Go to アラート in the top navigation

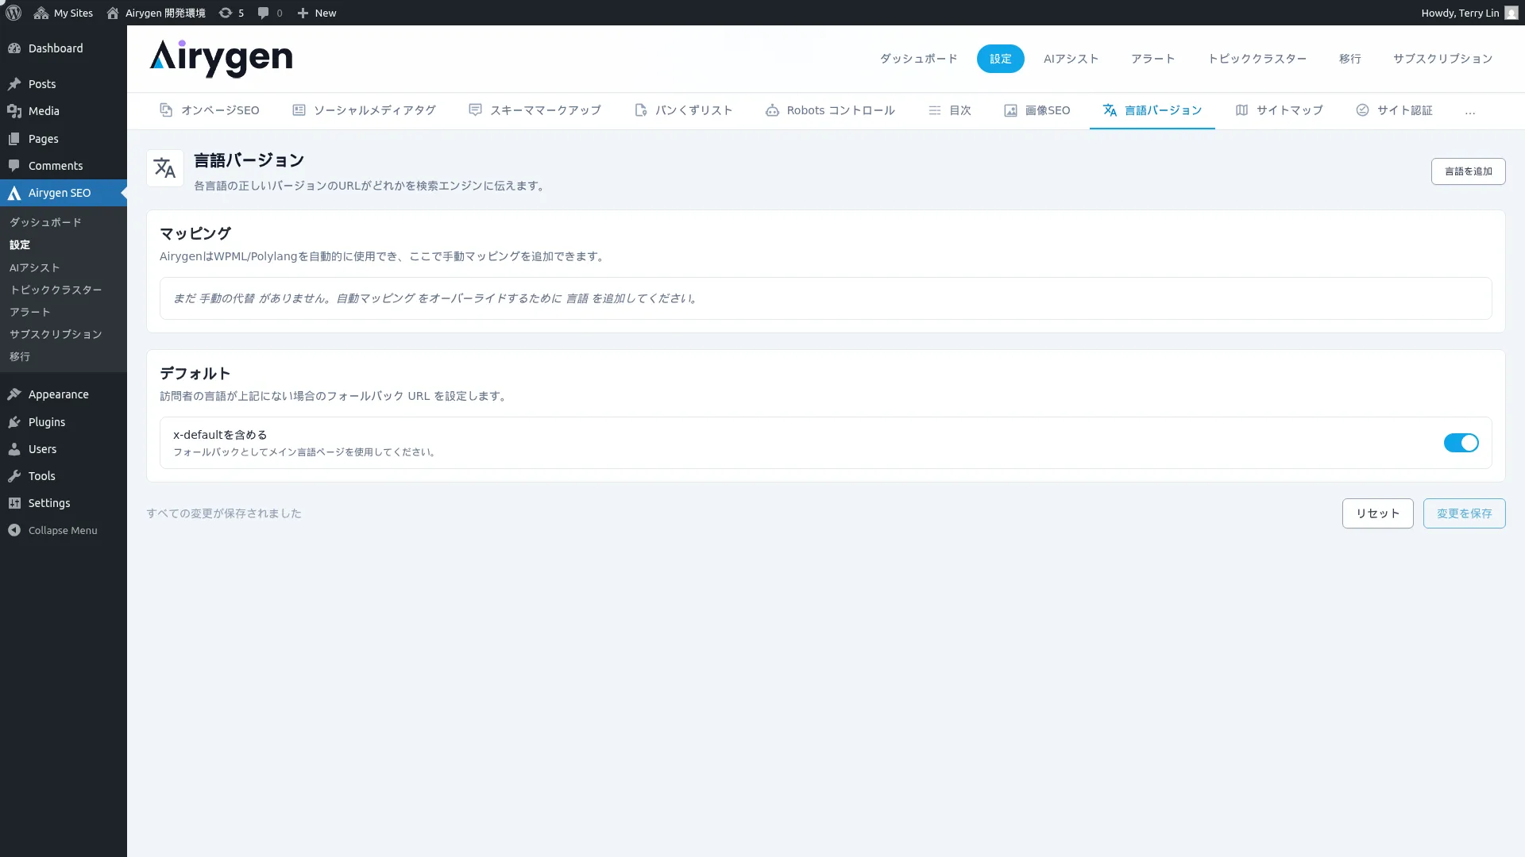pos(1152,59)
